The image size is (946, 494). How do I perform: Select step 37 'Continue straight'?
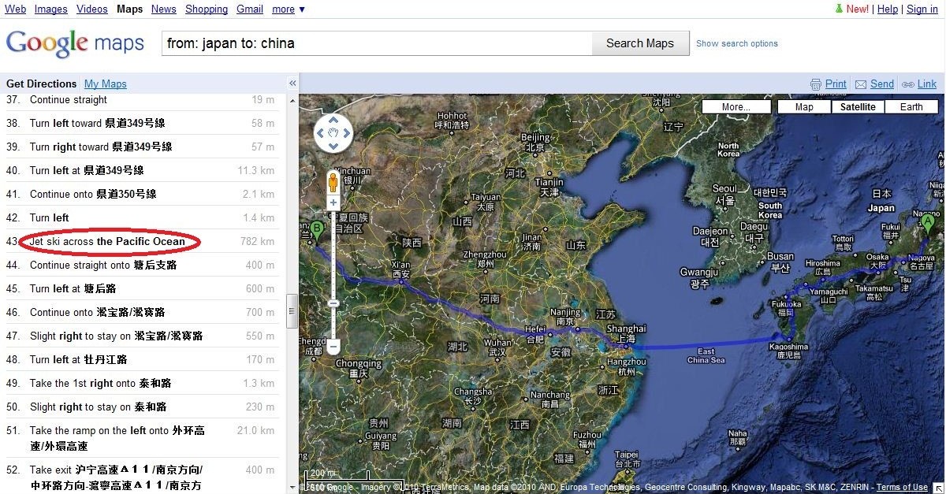pos(141,100)
